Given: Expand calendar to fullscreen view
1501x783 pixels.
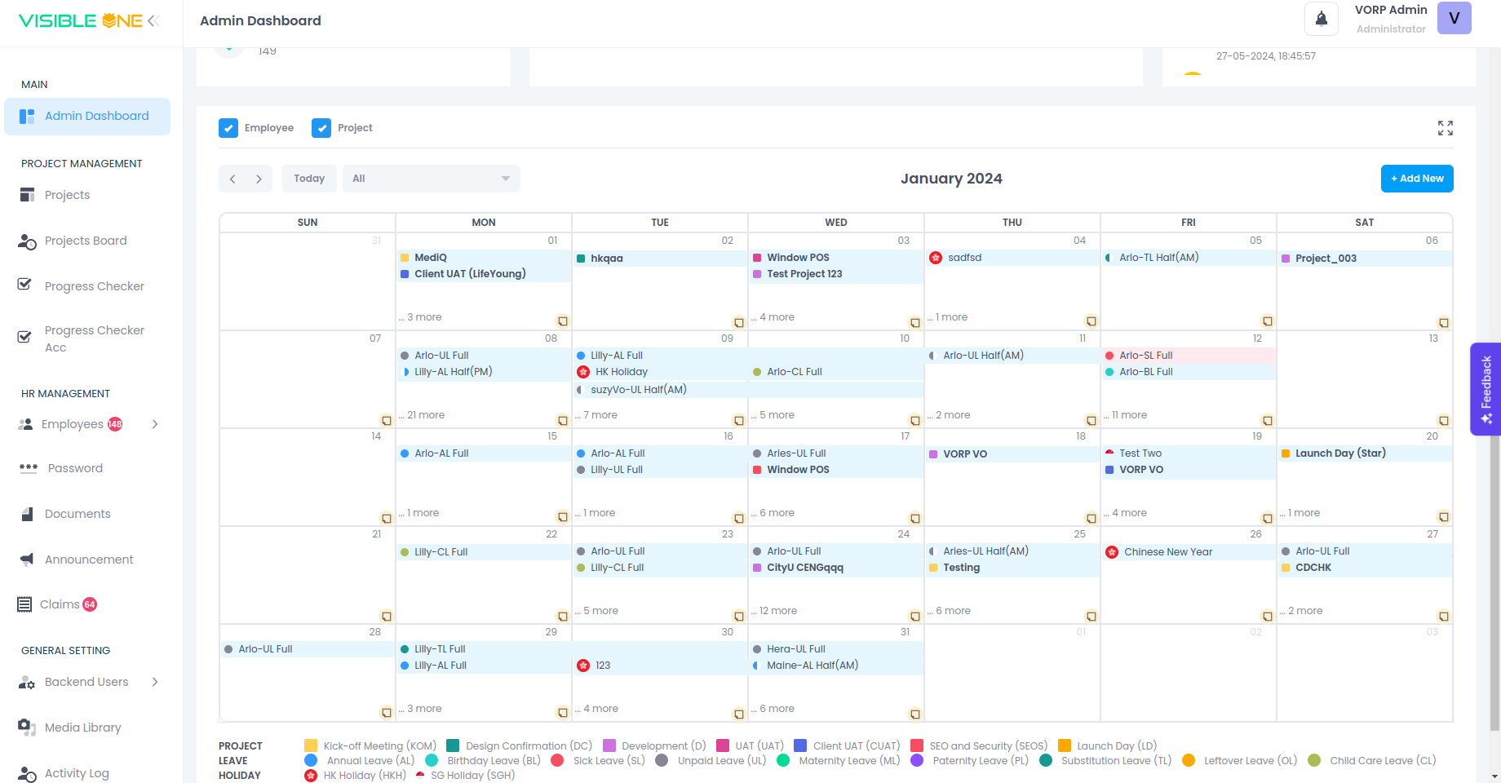Looking at the screenshot, I should coord(1445,128).
